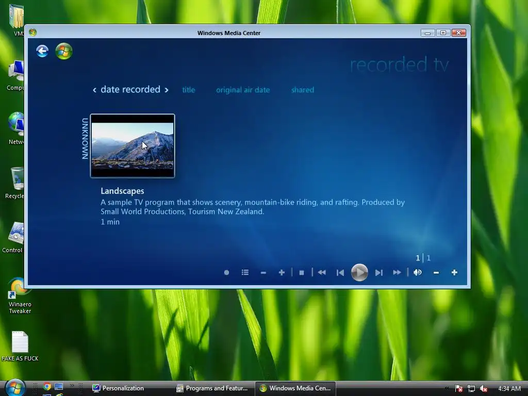Go back with the blue arrow button

pyautogui.click(x=42, y=51)
